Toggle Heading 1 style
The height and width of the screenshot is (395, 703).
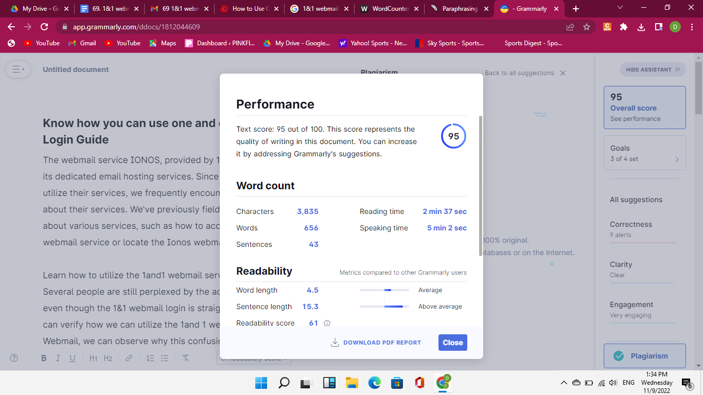point(93,358)
